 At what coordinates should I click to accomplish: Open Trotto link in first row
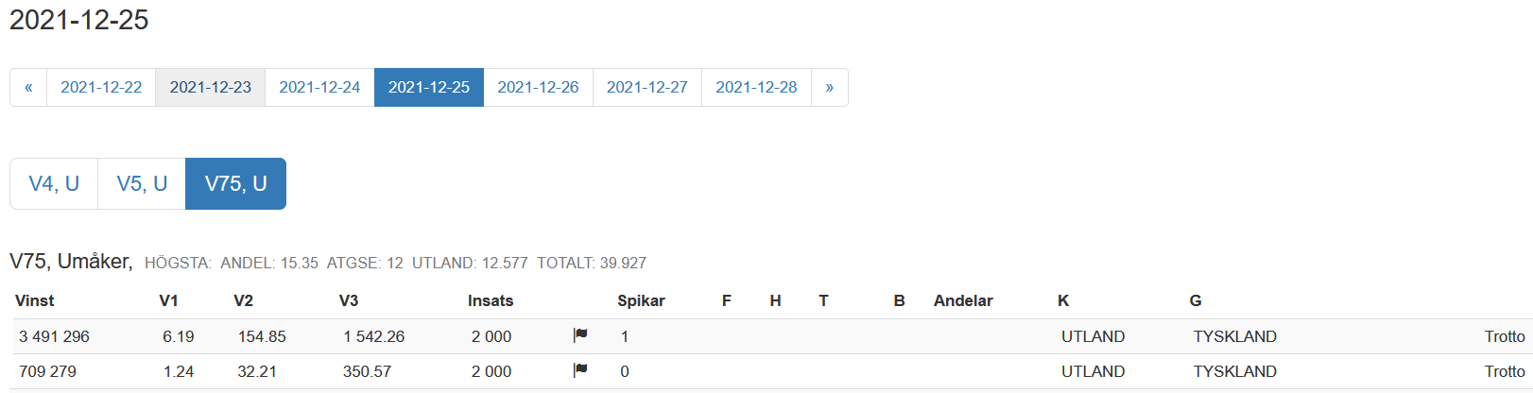click(1505, 336)
